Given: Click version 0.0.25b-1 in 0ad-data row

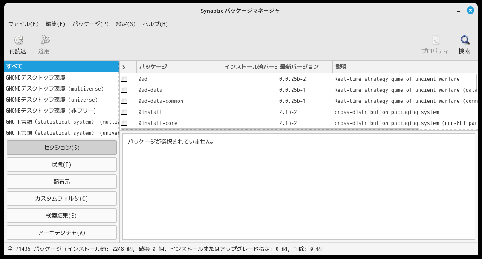Looking at the screenshot, I should 292,90.
